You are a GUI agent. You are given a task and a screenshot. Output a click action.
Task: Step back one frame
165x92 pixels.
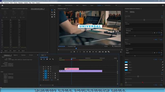pos(87,52)
